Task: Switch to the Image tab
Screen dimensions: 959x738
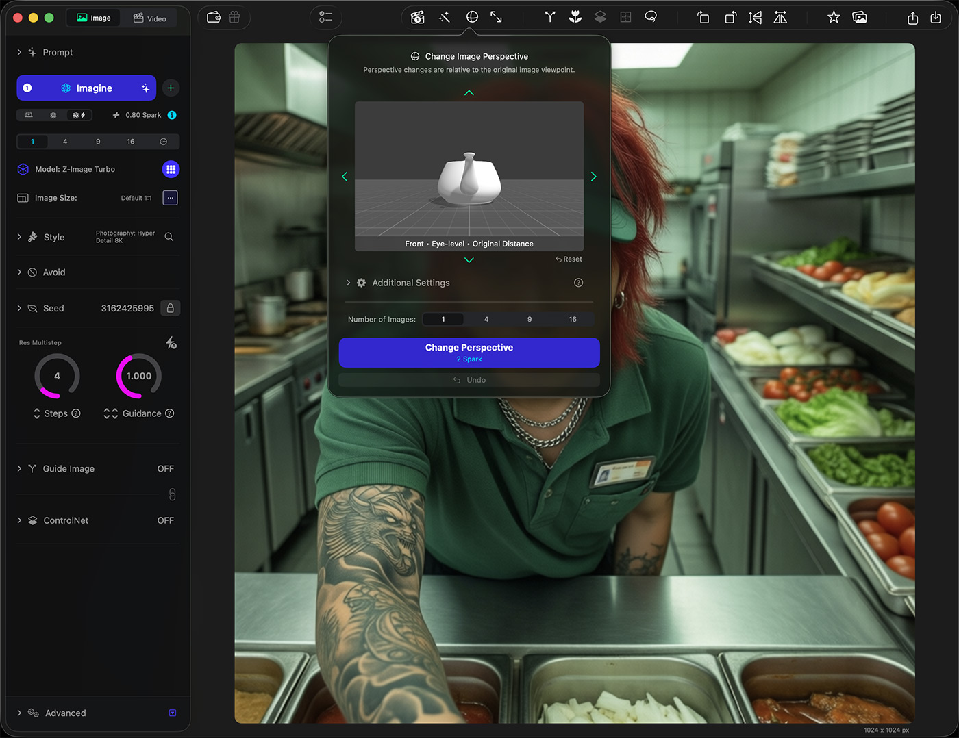Action: point(94,18)
